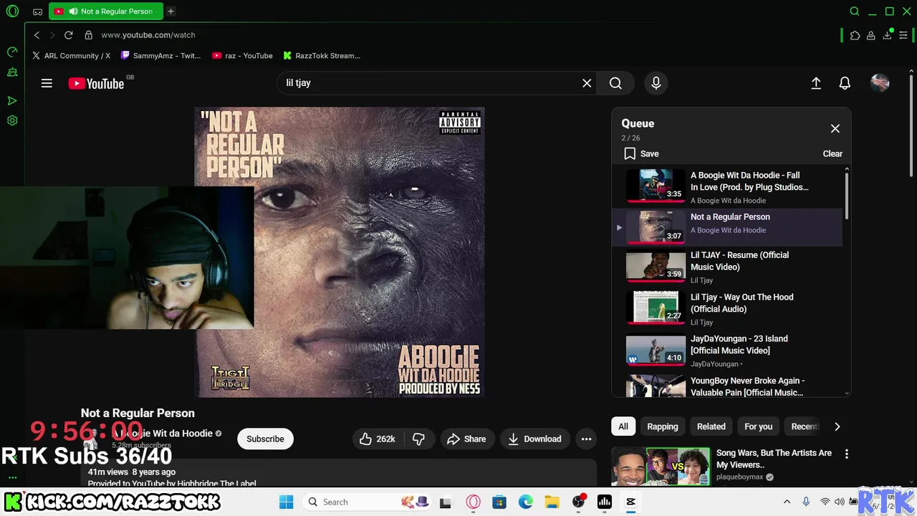Click the queue panel scrollbar

coord(847,195)
